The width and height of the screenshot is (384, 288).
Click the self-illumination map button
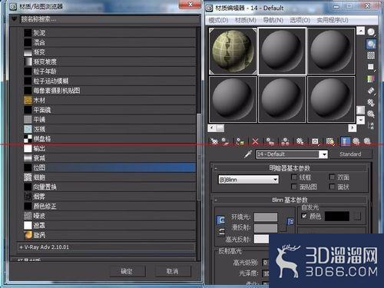pyautogui.click(x=358, y=217)
